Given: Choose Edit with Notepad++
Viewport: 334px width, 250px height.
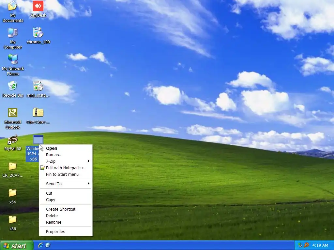Looking at the screenshot, I should point(66,168).
